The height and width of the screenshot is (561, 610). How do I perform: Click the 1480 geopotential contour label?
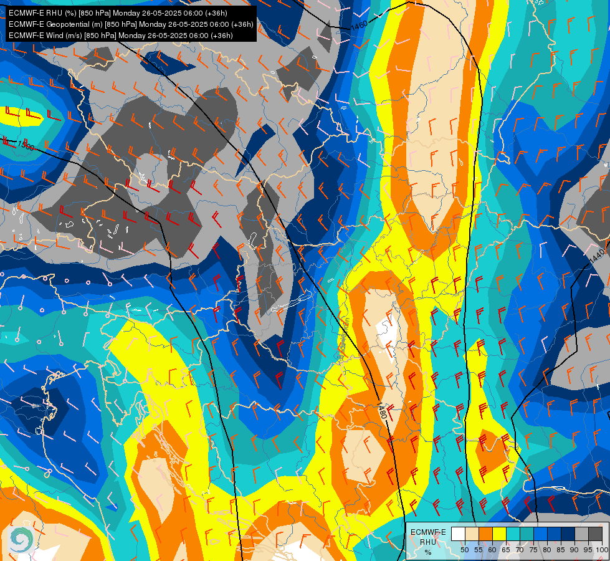pyautogui.click(x=382, y=411)
